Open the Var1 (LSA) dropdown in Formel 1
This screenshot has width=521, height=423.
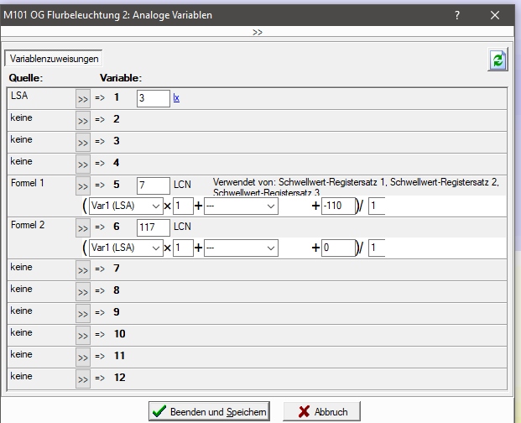point(125,206)
